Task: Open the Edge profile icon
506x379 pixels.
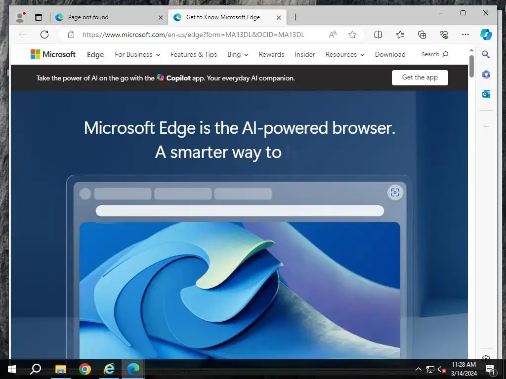Action: coord(20,17)
